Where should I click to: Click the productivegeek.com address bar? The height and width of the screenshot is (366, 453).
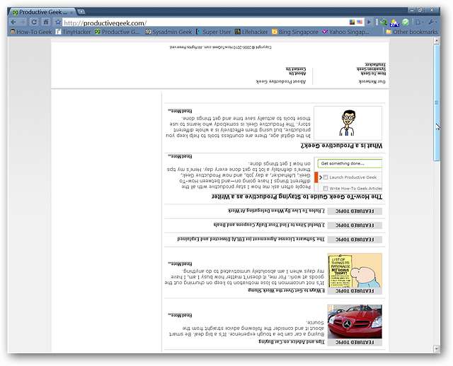[x=205, y=23]
